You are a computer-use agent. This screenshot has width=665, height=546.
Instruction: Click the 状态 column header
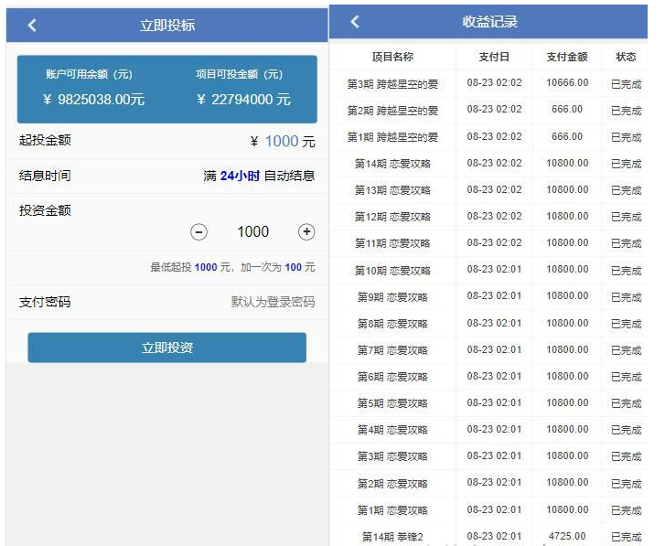pos(626,57)
